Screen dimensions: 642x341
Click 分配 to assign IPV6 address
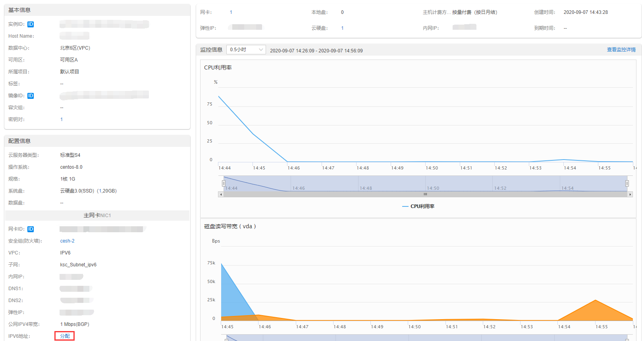[x=65, y=336]
